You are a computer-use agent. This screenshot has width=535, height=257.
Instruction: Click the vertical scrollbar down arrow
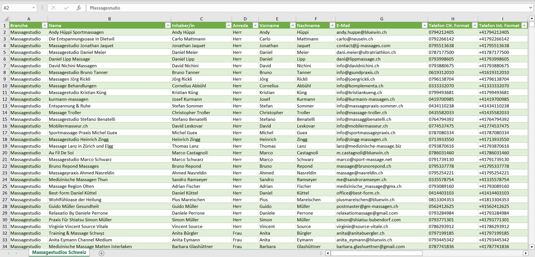[532, 246]
